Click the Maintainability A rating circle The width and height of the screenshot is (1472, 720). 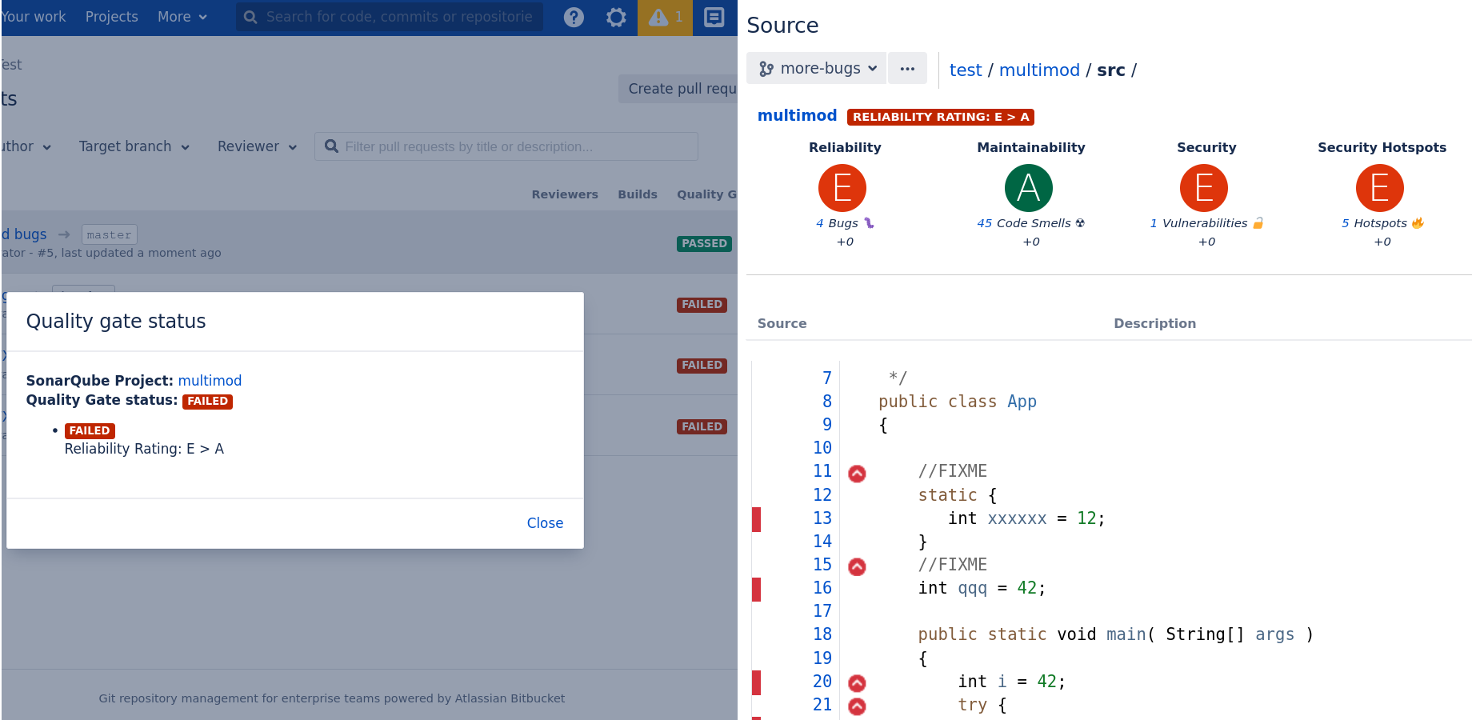[x=1029, y=188]
